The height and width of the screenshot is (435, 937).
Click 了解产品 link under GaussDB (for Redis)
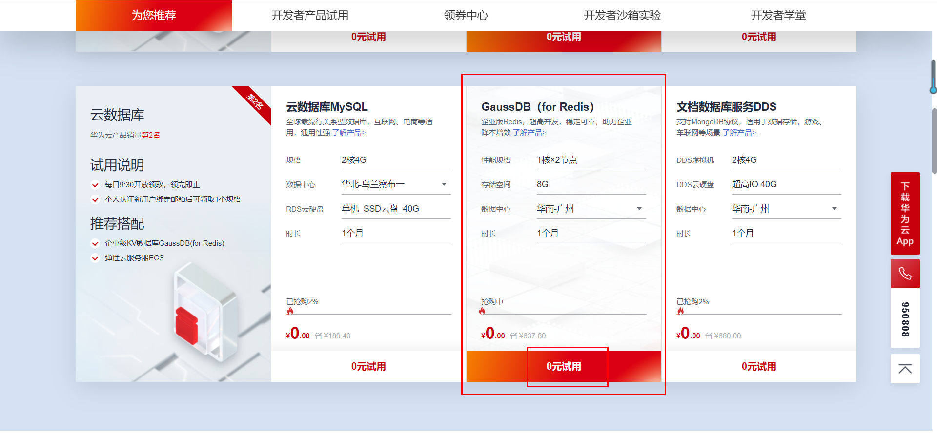tap(529, 133)
